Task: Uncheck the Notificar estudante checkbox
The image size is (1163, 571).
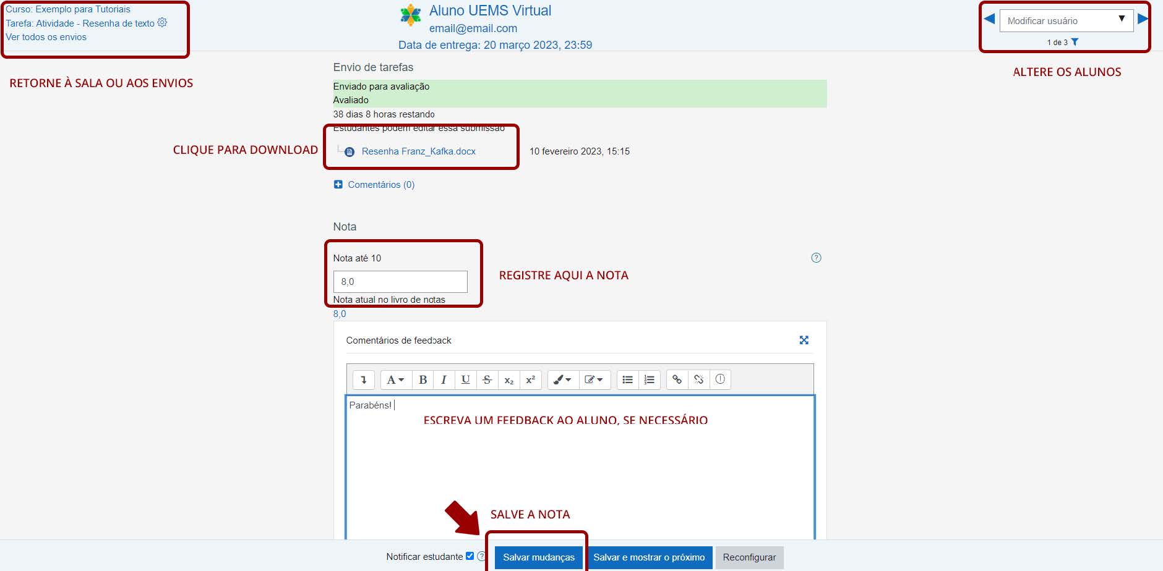Action: [x=470, y=556]
